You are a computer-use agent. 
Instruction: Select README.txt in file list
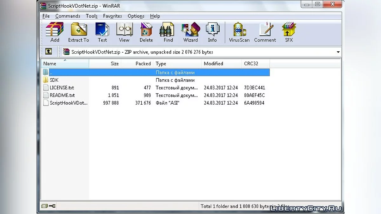pyautogui.click(x=62, y=95)
